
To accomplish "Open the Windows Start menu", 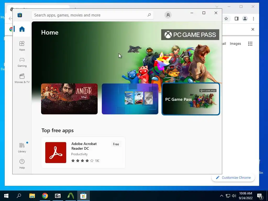I will click(x=6, y=196).
